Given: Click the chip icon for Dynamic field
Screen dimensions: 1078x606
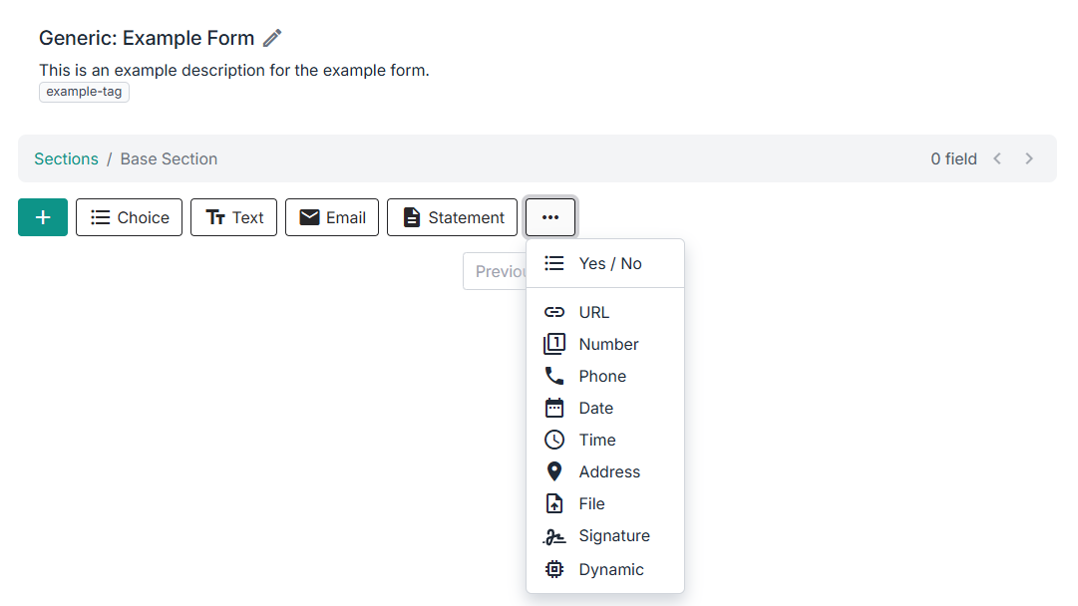Looking at the screenshot, I should coord(554,569).
